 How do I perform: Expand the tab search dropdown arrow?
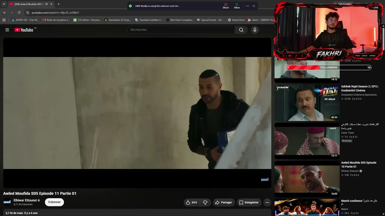pyautogui.click(x=4, y=4)
